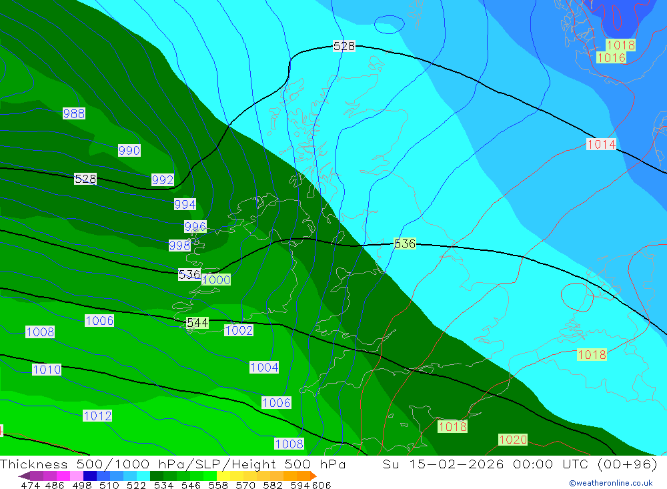667x489 pixels.
Task: Click the 1012 isobar label
Action: [x=97, y=416]
